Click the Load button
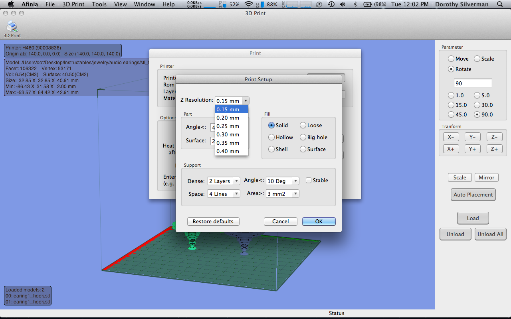 [x=473, y=218]
